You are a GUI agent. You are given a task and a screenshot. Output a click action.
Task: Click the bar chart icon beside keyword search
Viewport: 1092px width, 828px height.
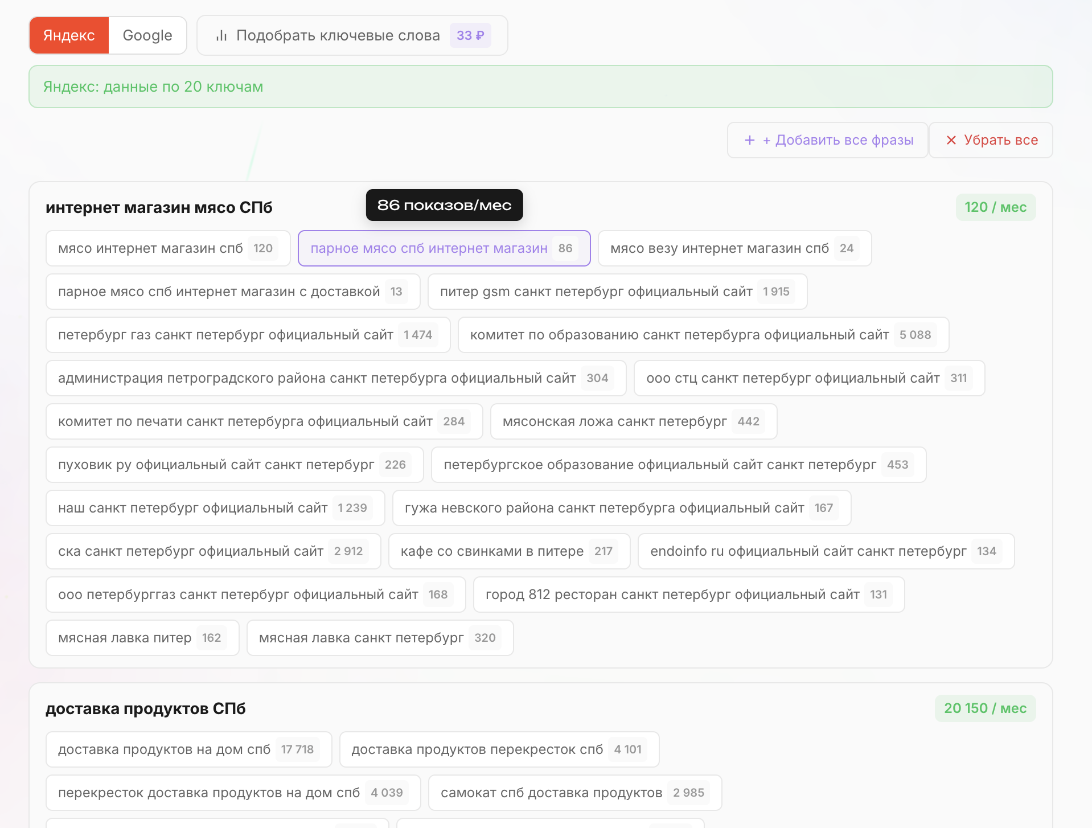click(x=221, y=36)
